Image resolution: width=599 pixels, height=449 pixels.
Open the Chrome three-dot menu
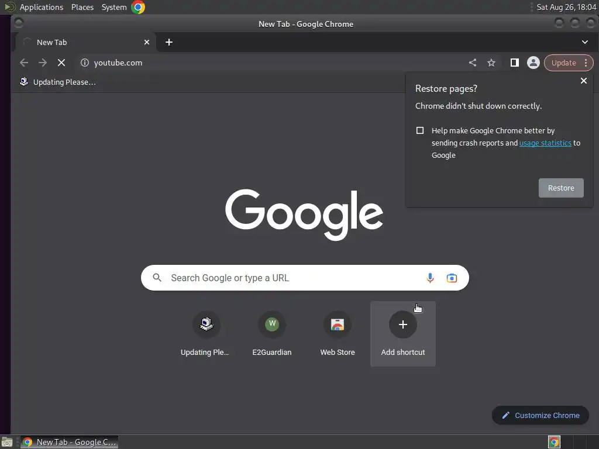click(586, 63)
